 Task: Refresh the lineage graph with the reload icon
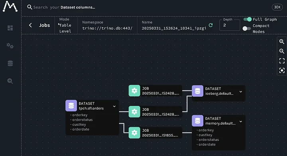click(x=211, y=25)
